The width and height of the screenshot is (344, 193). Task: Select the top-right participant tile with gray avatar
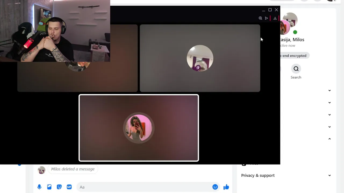coord(200,58)
